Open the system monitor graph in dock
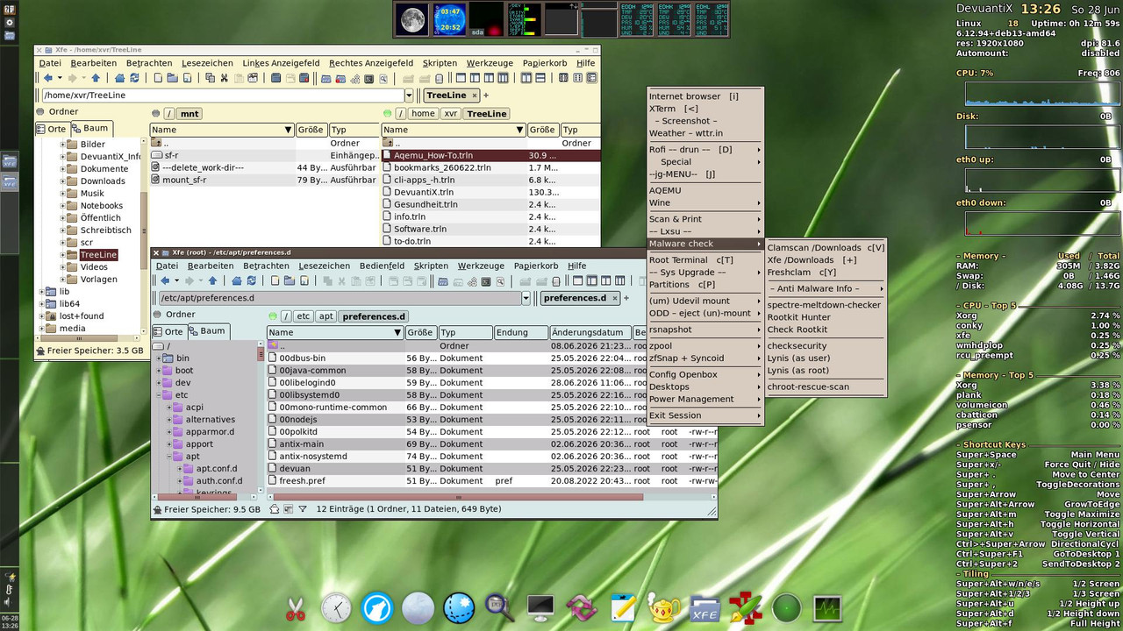 827,607
